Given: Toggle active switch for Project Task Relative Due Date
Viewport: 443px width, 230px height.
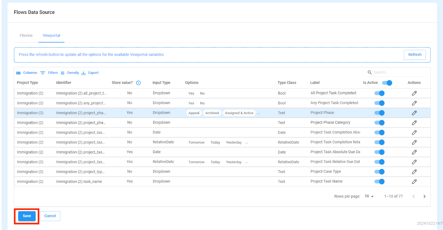Looking at the screenshot, I should (x=380, y=162).
